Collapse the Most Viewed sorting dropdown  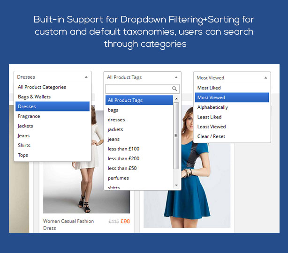(x=265, y=78)
